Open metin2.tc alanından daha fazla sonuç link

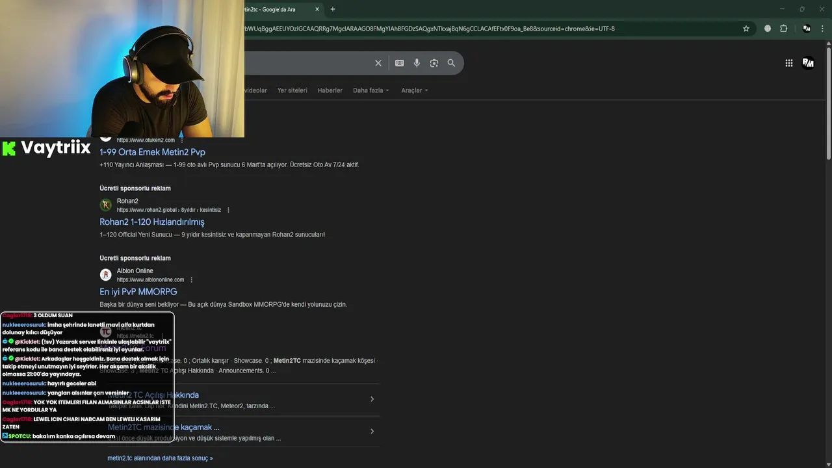160,458
